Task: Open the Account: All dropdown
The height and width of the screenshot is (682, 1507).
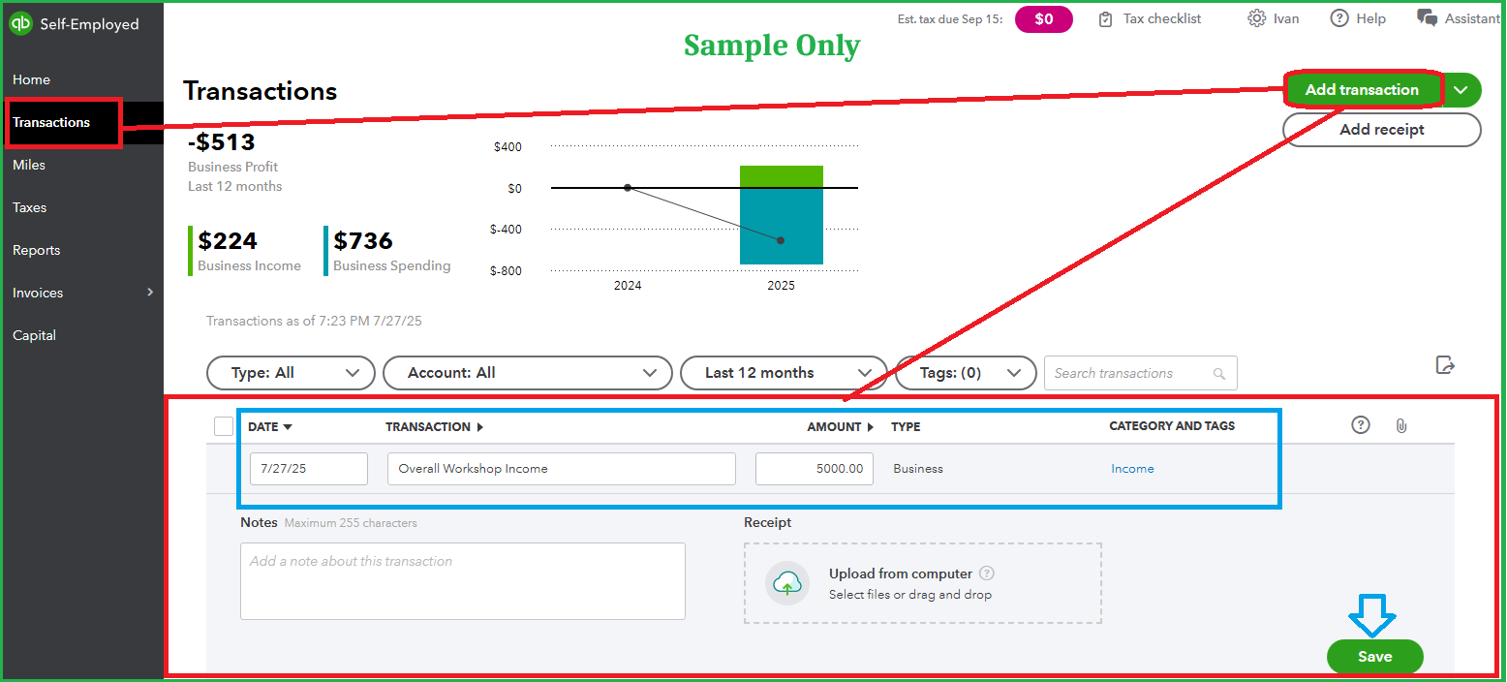Action: click(528, 373)
